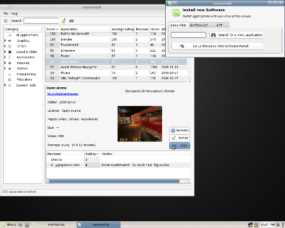285x228 pixels.
Task: Open the Help menu
Action: tap(14, 14)
